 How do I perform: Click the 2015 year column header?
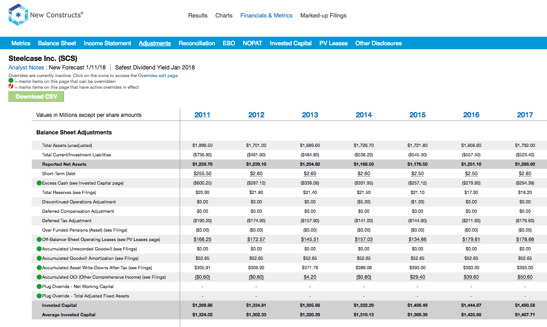[418, 115]
